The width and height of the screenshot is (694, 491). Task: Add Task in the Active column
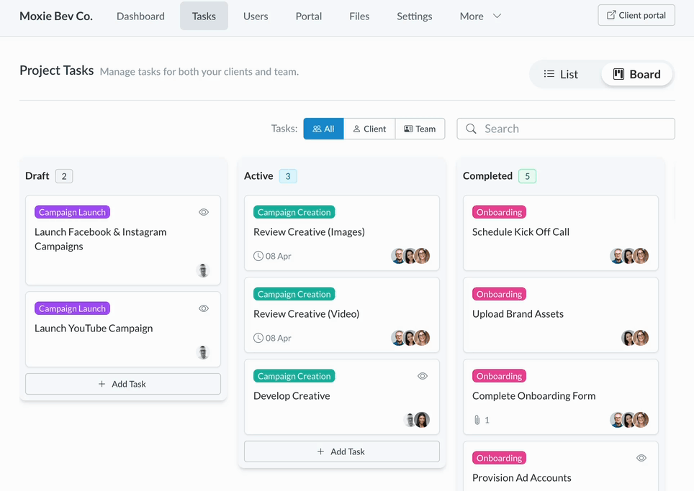pyautogui.click(x=341, y=451)
